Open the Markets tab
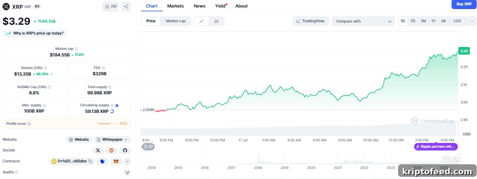 click(x=175, y=6)
